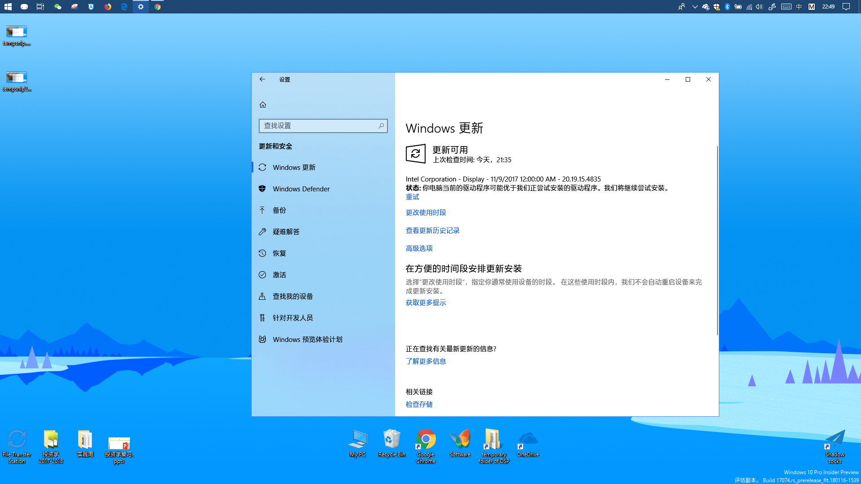Select temporary folder of DSP icon

(x=494, y=446)
